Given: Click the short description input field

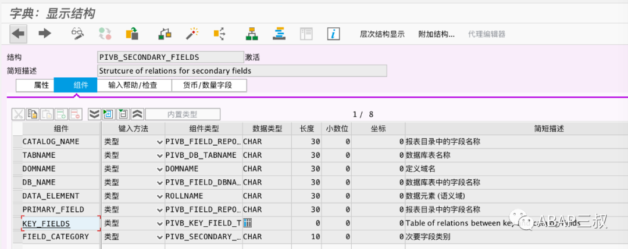Looking at the screenshot, I should tap(242, 71).
